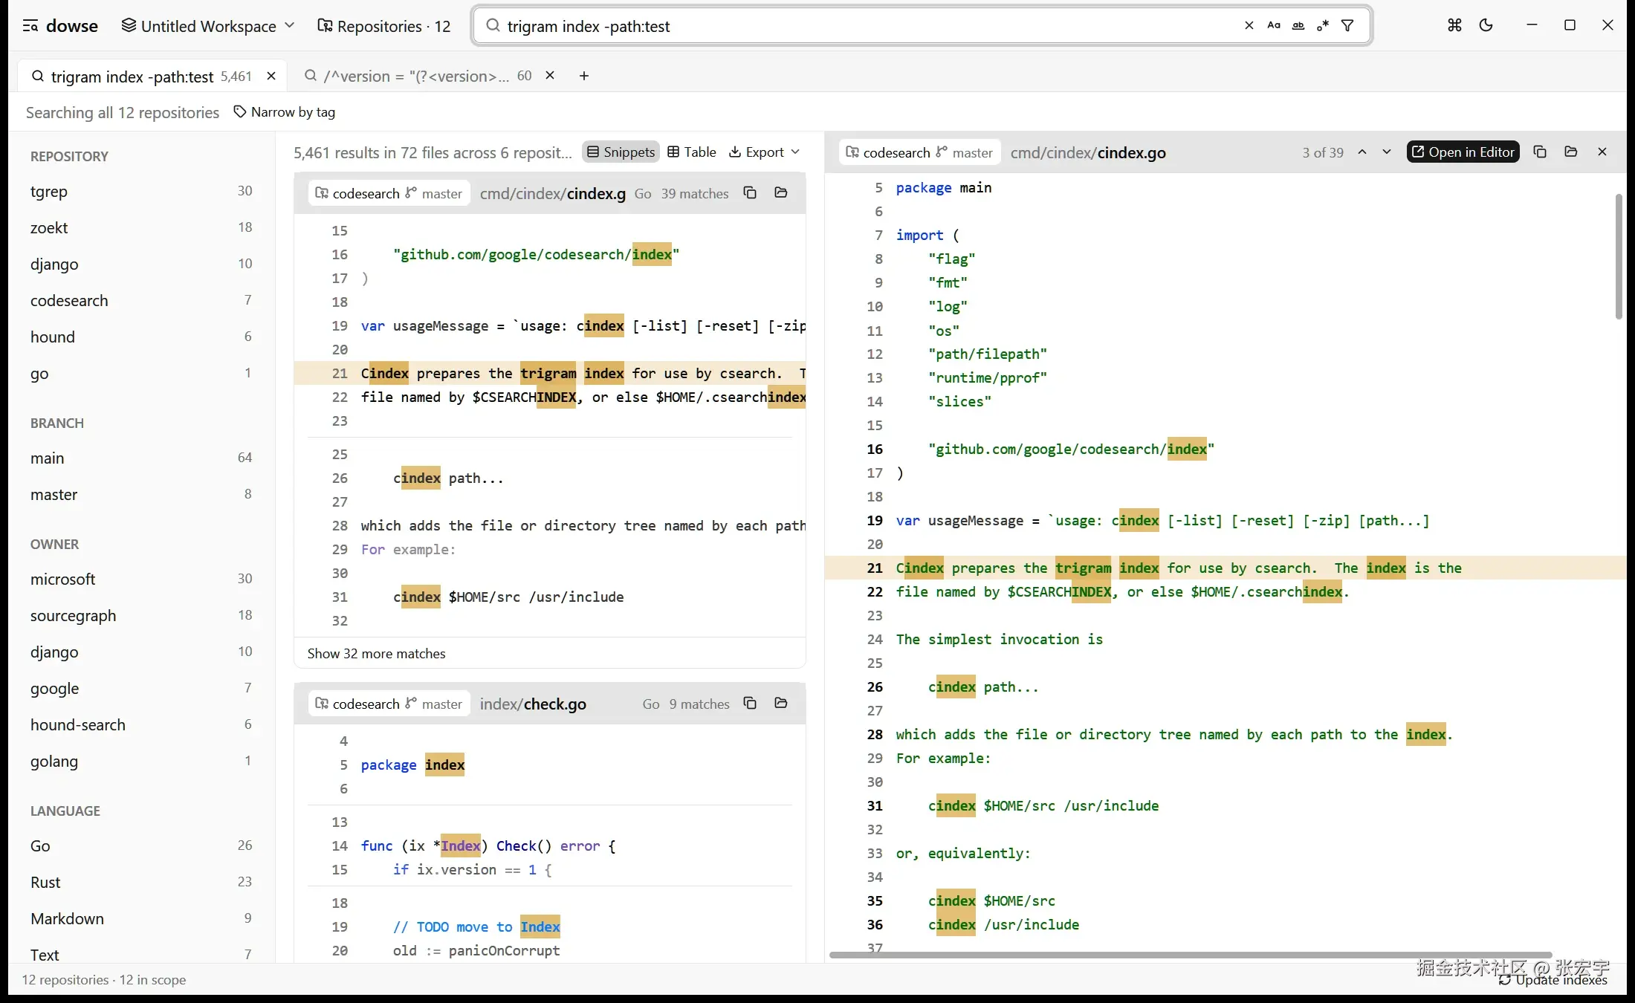Viewport: 1635px width, 1003px height.
Task: Add a new search tab
Action: pyautogui.click(x=584, y=76)
